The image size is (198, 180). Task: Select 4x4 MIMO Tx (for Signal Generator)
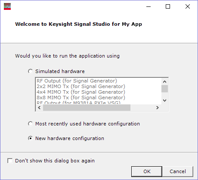pos(81,92)
